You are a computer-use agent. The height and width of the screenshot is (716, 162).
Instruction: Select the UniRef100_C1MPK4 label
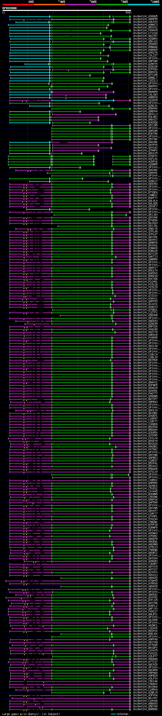(x=145, y=690)
